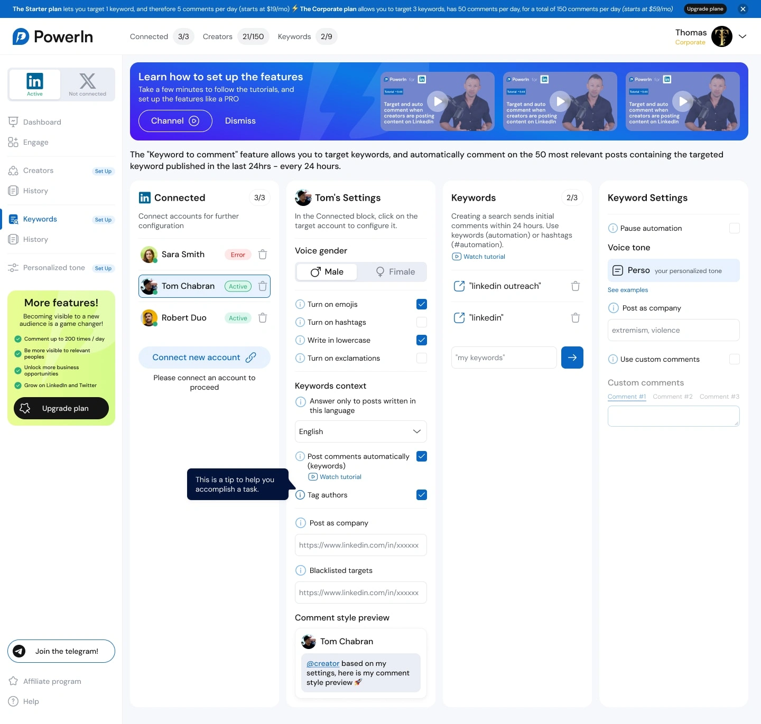Open Watch tutorial link in Keywords panel

coord(479,257)
